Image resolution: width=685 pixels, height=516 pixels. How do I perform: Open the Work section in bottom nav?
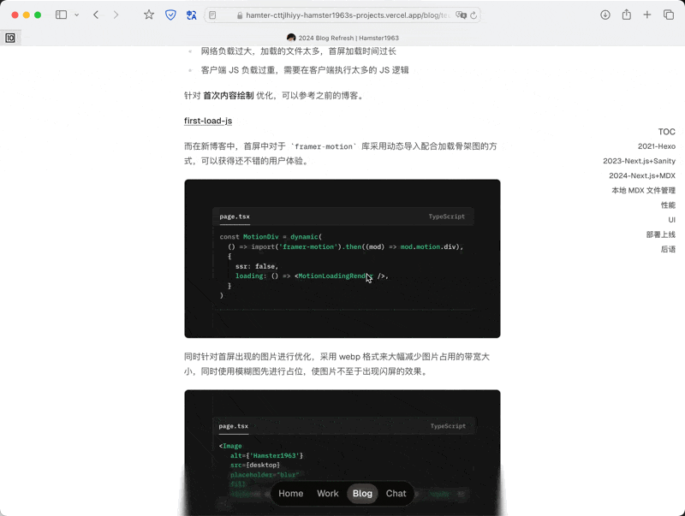pos(328,494)
